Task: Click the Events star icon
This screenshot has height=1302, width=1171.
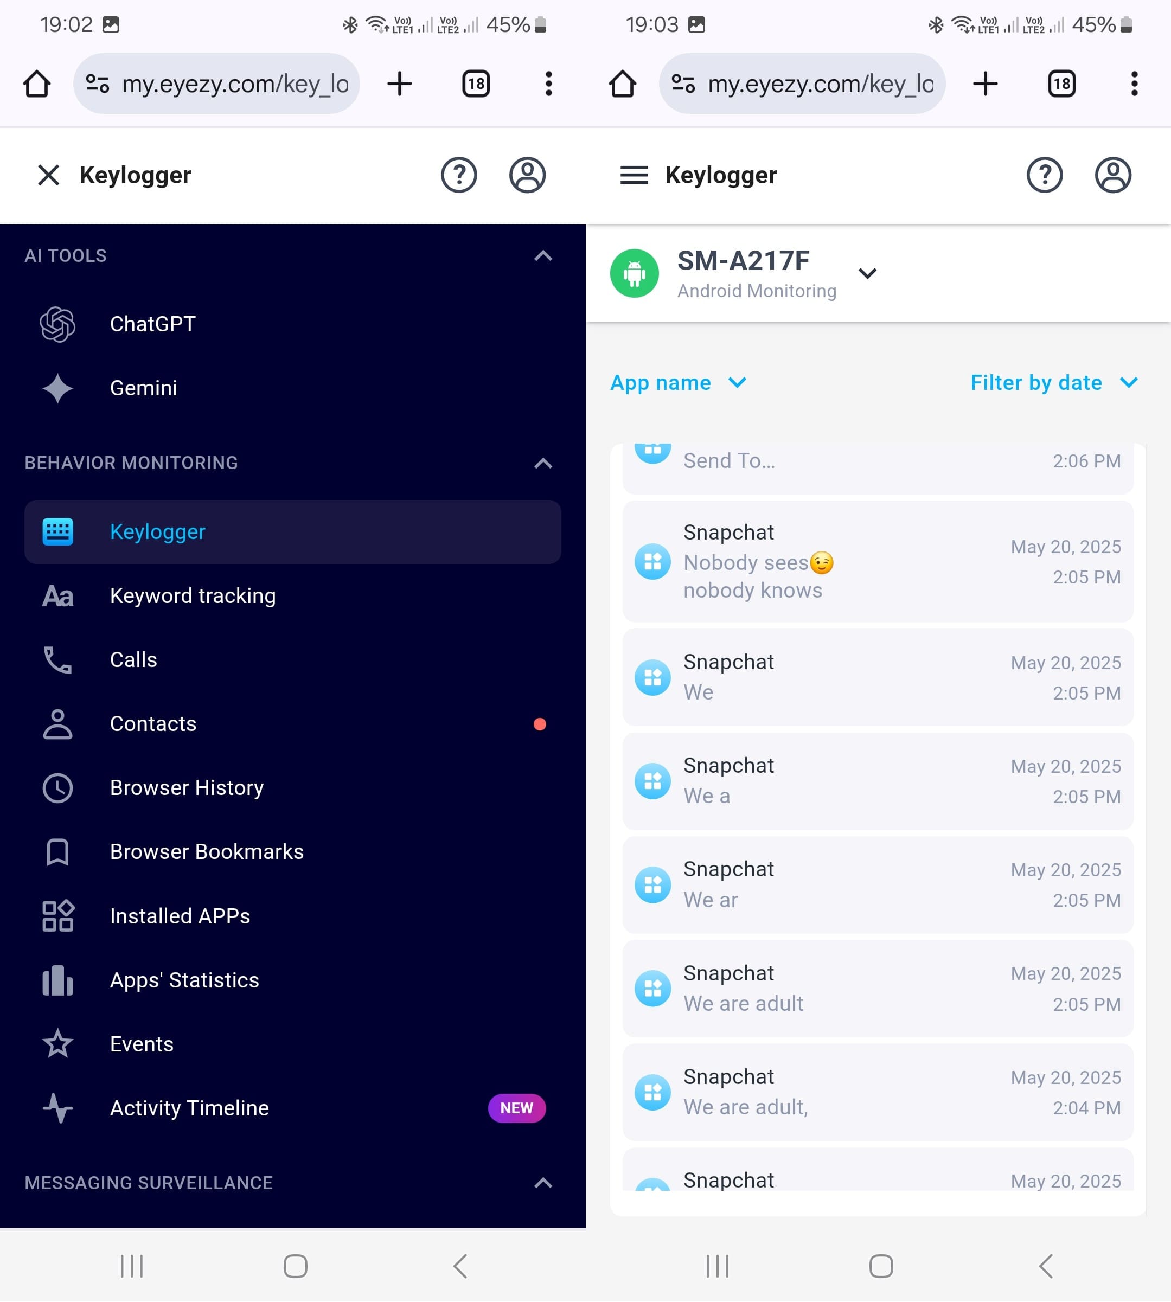Action: (x=57, y=1043)
